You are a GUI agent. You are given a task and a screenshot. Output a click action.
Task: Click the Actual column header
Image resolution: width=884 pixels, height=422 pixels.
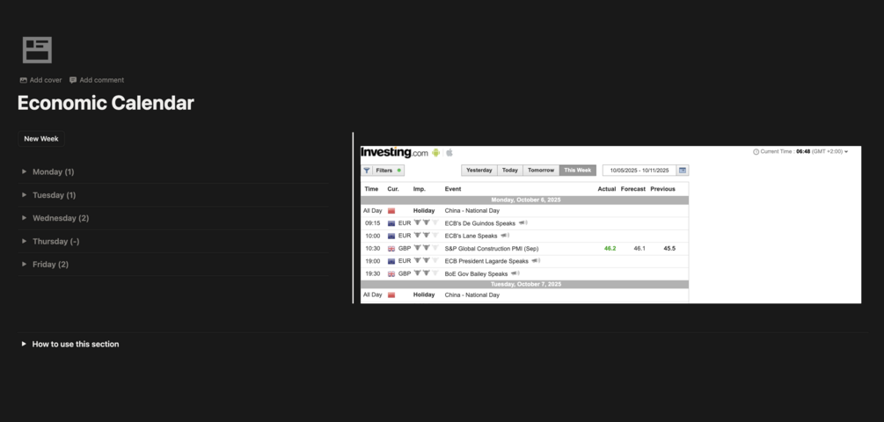tap(607, 189)
